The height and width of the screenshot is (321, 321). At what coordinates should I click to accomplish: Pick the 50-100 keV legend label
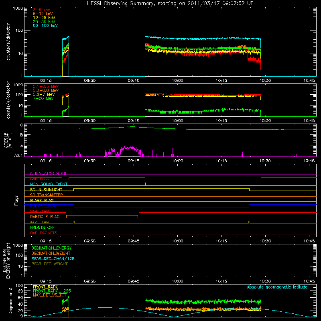click(45, 26)
